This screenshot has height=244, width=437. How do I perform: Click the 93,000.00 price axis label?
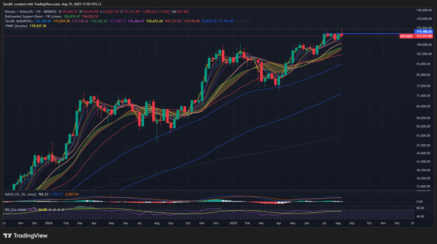424,64
